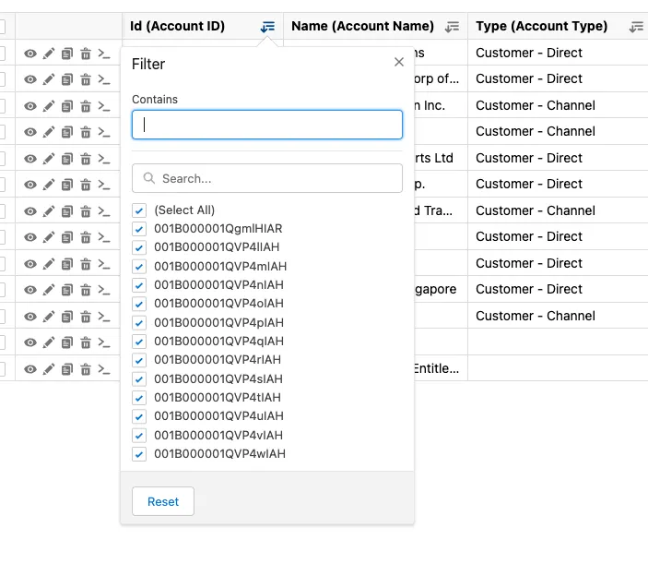Click the eye view icon in the 'orp of...' row

(x=30, y=79)
